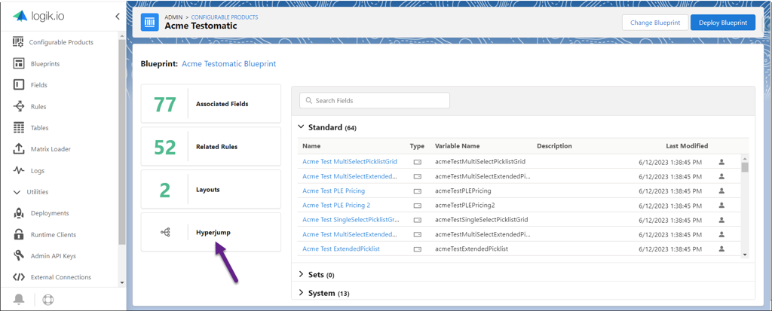Click user icon on acmeTestSingleSelectPicklistGrid row
The height and width of the screenshot is (311, 772).
pos(721,219)
